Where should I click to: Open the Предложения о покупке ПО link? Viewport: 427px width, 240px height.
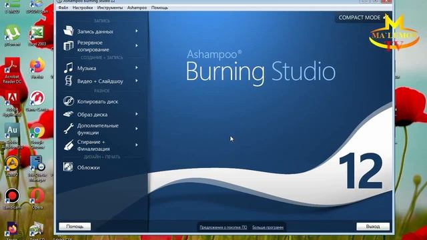224,227
